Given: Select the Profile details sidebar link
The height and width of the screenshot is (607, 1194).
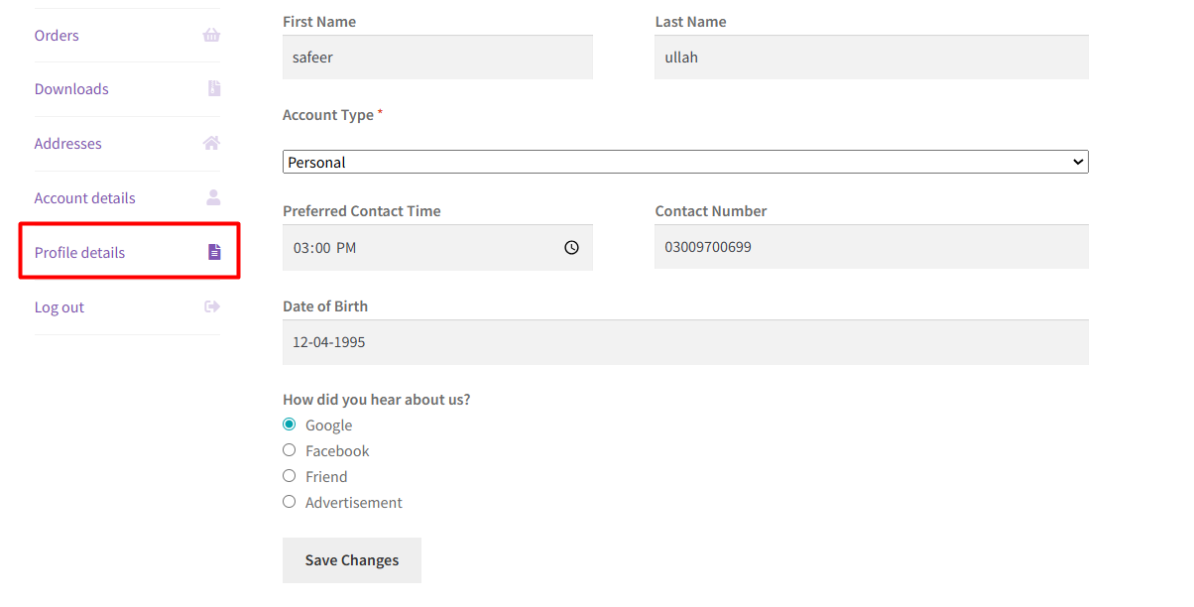Looking at the screenshot, I should (80, 253).
